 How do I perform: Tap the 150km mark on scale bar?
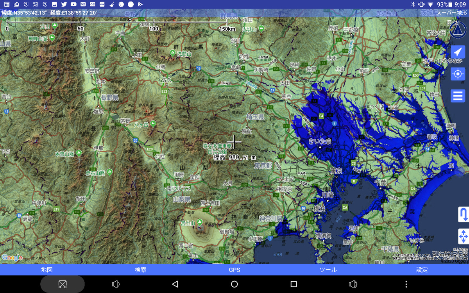click(x=227, y=29)
